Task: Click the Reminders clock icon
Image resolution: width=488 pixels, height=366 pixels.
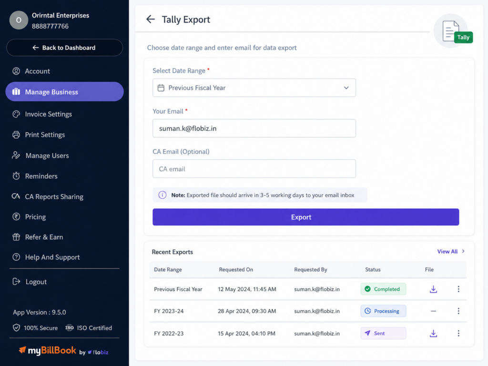Action: tap(16, 176)
